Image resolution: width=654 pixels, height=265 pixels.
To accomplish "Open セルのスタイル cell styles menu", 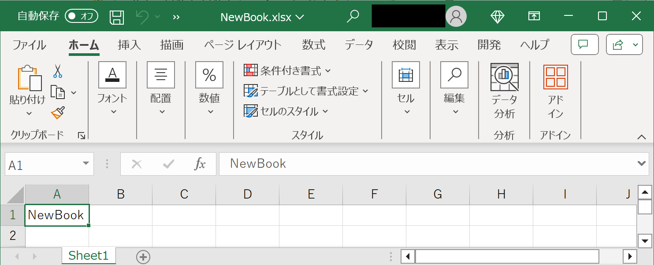I will click(286, 111).
